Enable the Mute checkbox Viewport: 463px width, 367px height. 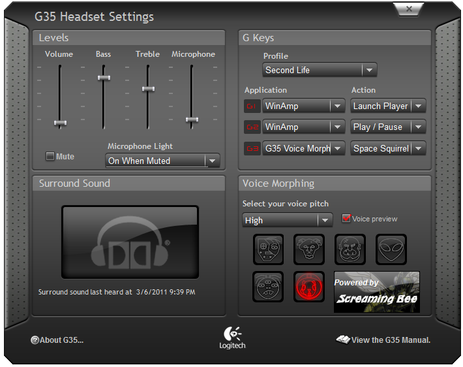50,157
